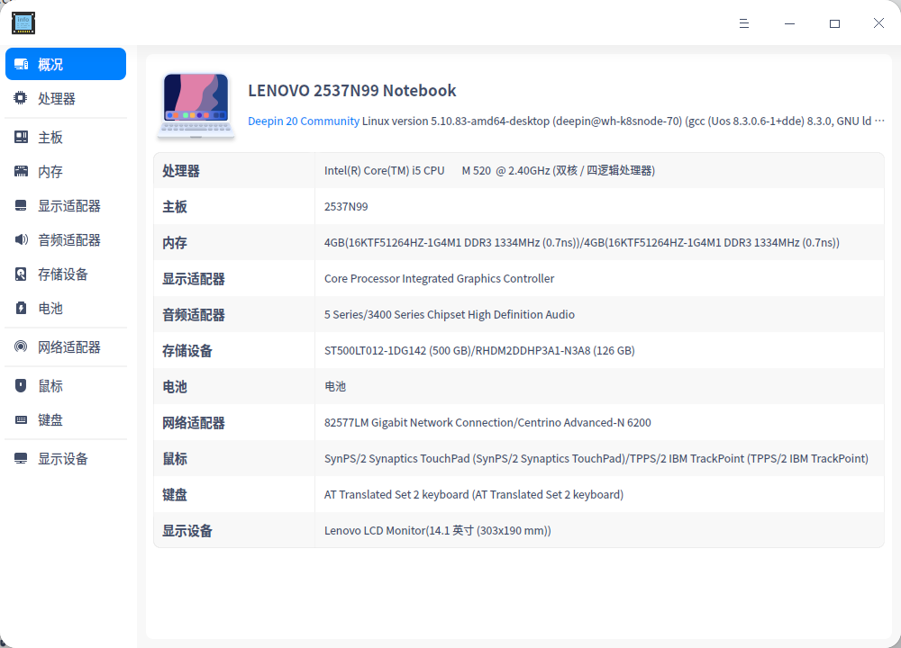Click the expand ellipsis after the kernel version

tap(881, 121)
